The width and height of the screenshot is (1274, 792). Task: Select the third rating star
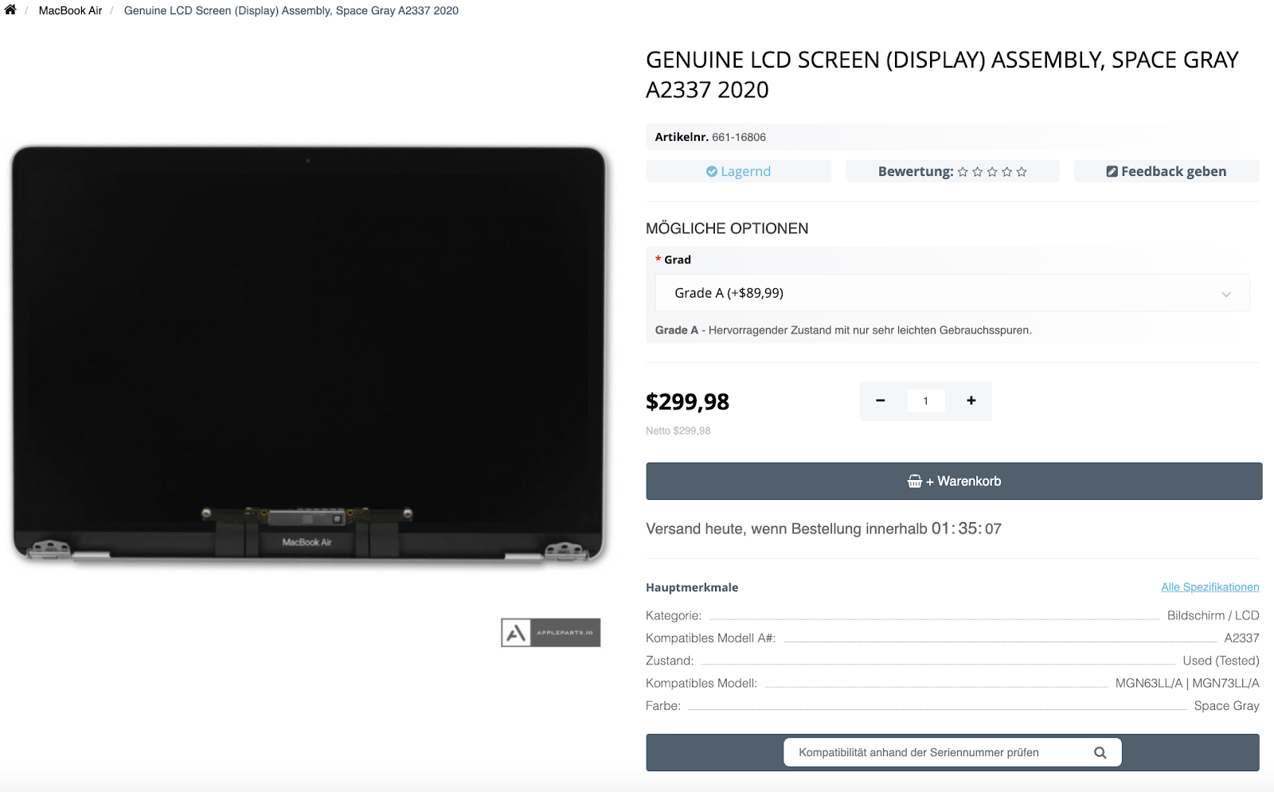[992, 172]
